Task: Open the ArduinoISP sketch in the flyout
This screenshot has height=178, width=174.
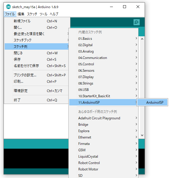Action: 152,102
